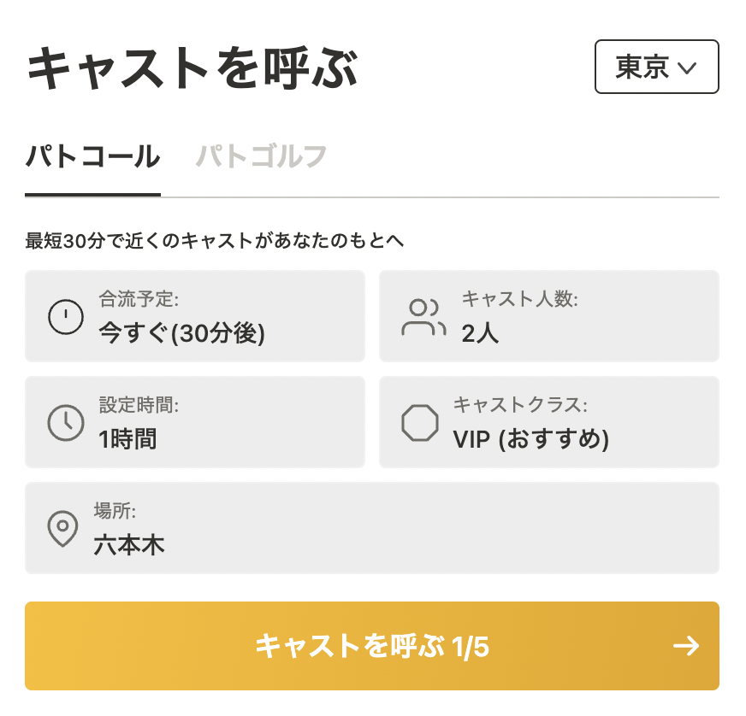Expand the chevron next to 東京

point(687,68)
